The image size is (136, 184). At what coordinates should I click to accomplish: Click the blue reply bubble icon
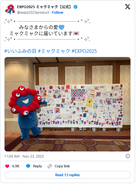coord(28,166)
